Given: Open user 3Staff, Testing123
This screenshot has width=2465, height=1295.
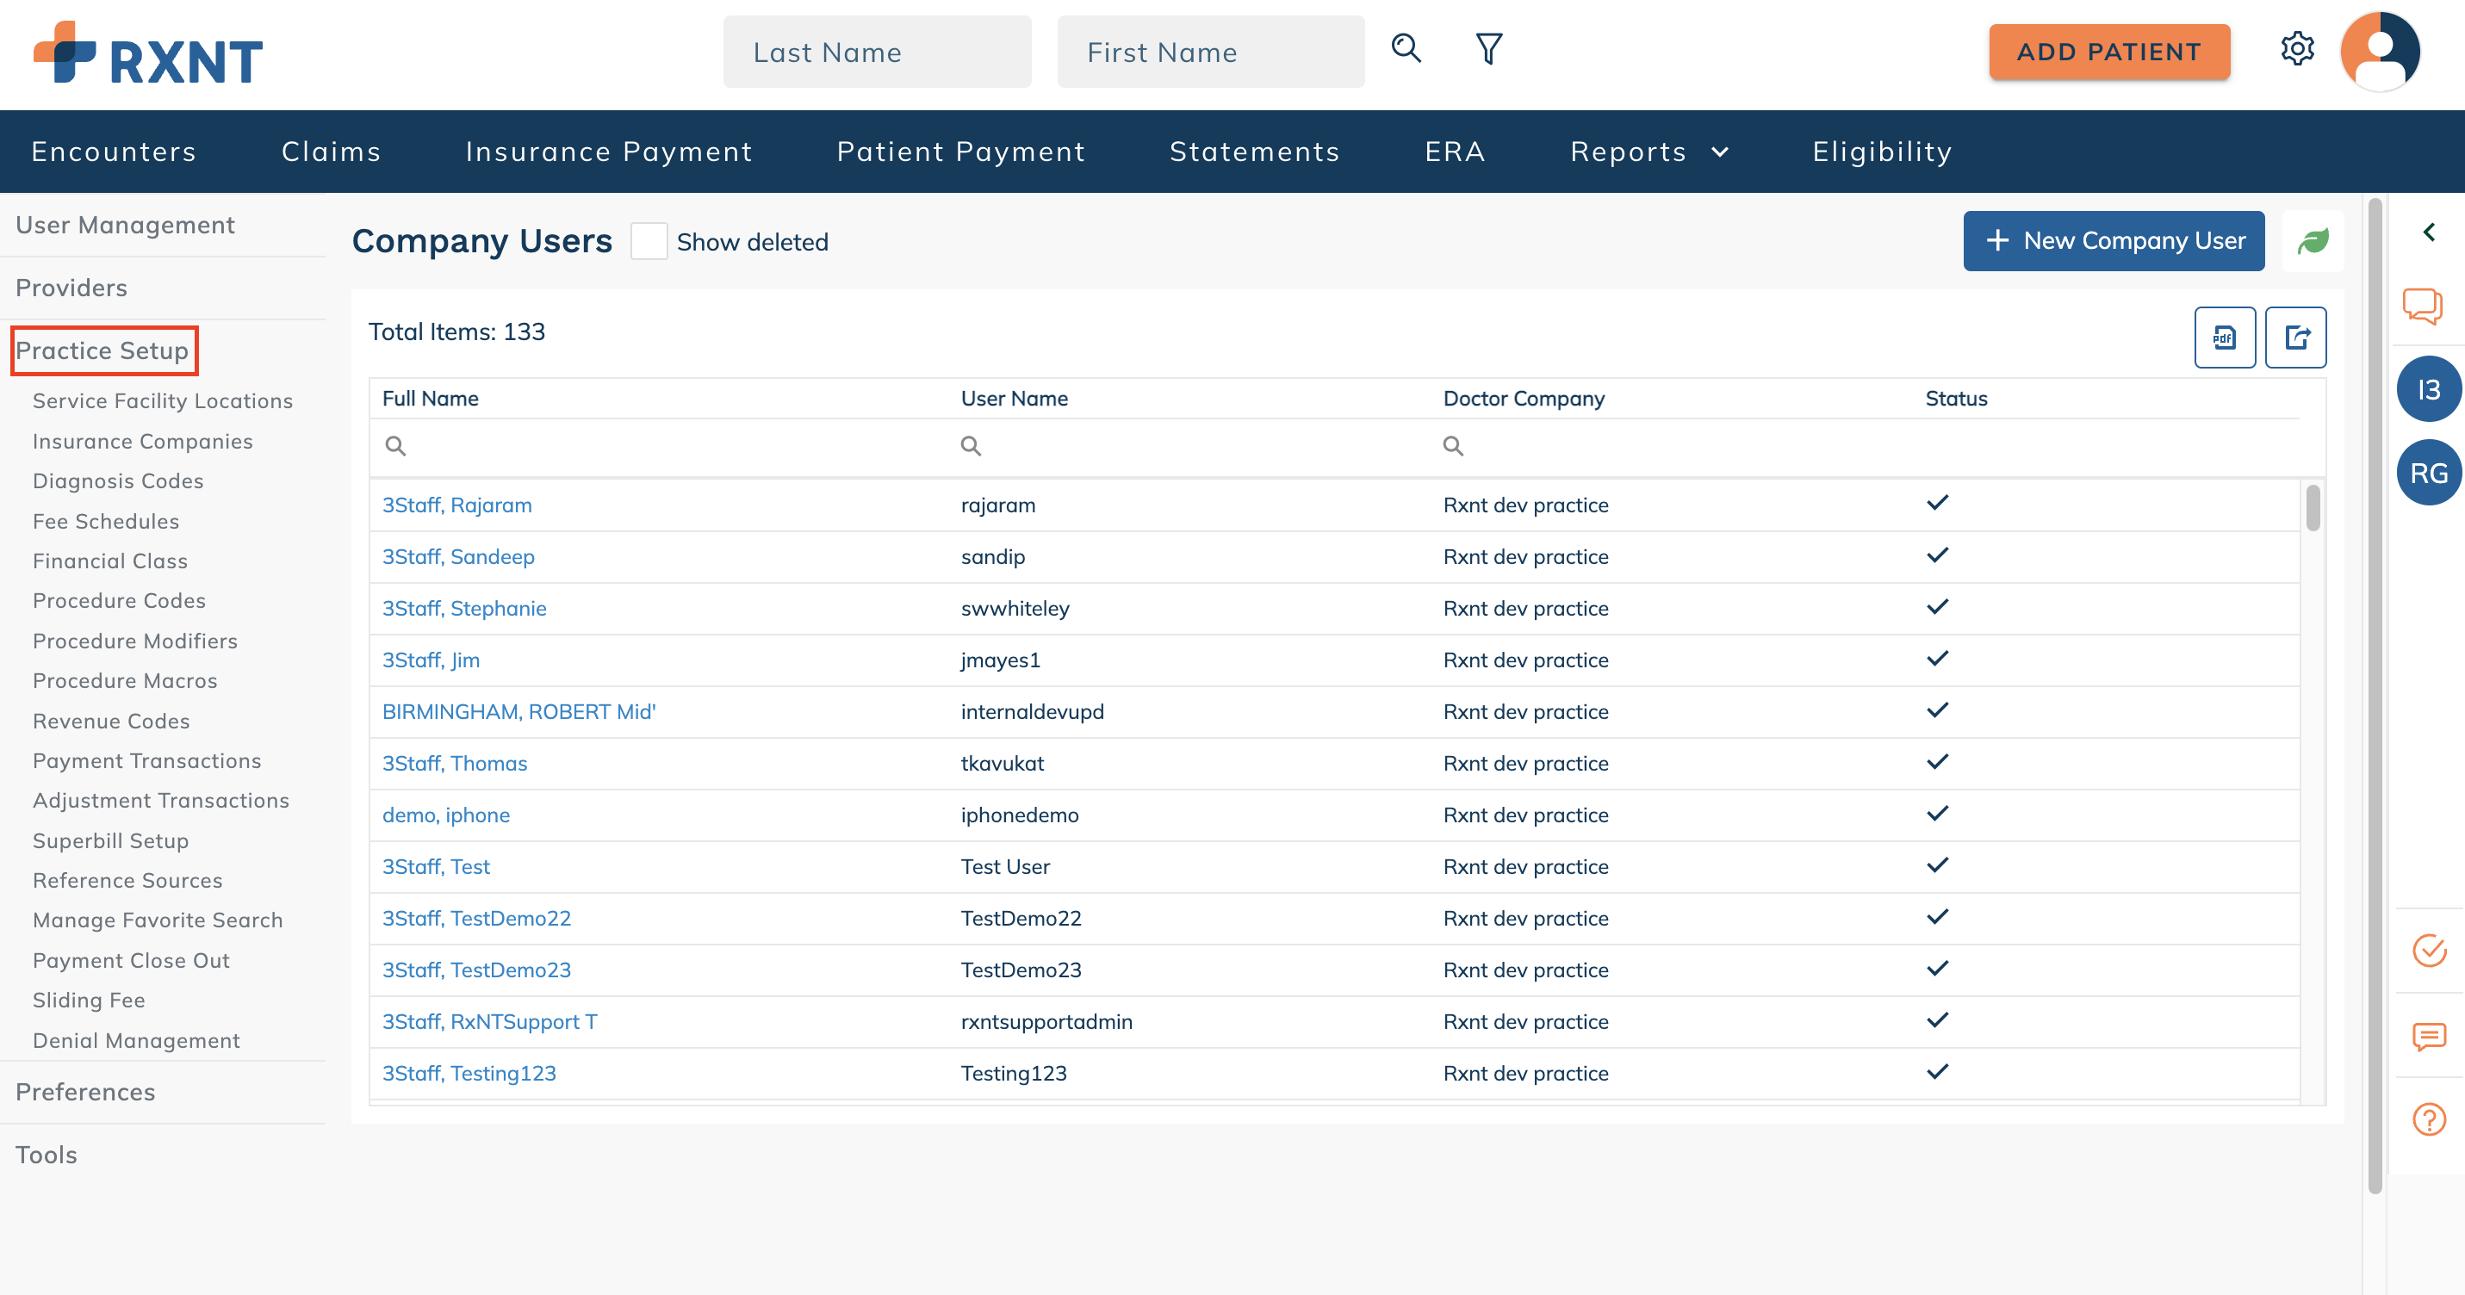Looking at the screenshot, I should coord(469,1073).
